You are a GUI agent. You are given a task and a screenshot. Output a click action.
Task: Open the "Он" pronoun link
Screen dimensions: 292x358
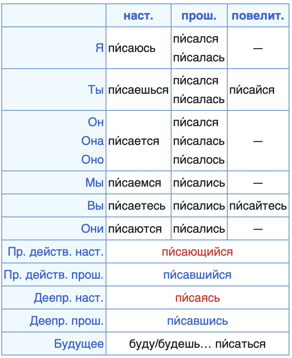pyautogui.click(x=96, y=122)
